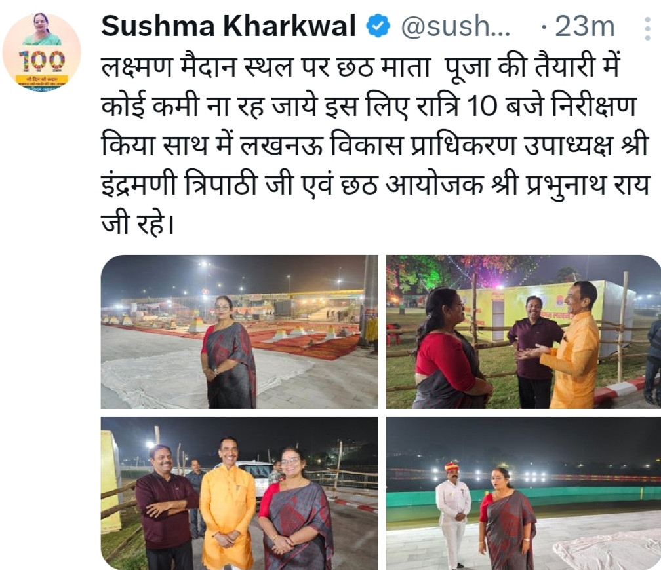Click the truncated @sush... handle
This screenshot has height=570, width=661.
point(455,26)
